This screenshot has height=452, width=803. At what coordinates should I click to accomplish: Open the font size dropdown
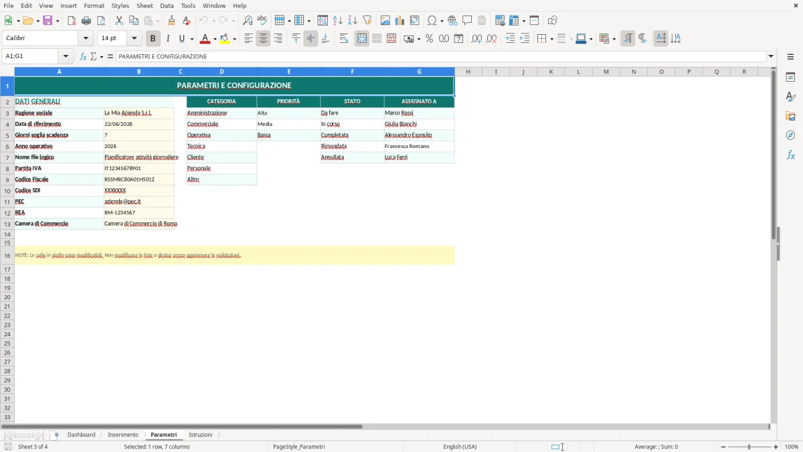pos(135,39)
